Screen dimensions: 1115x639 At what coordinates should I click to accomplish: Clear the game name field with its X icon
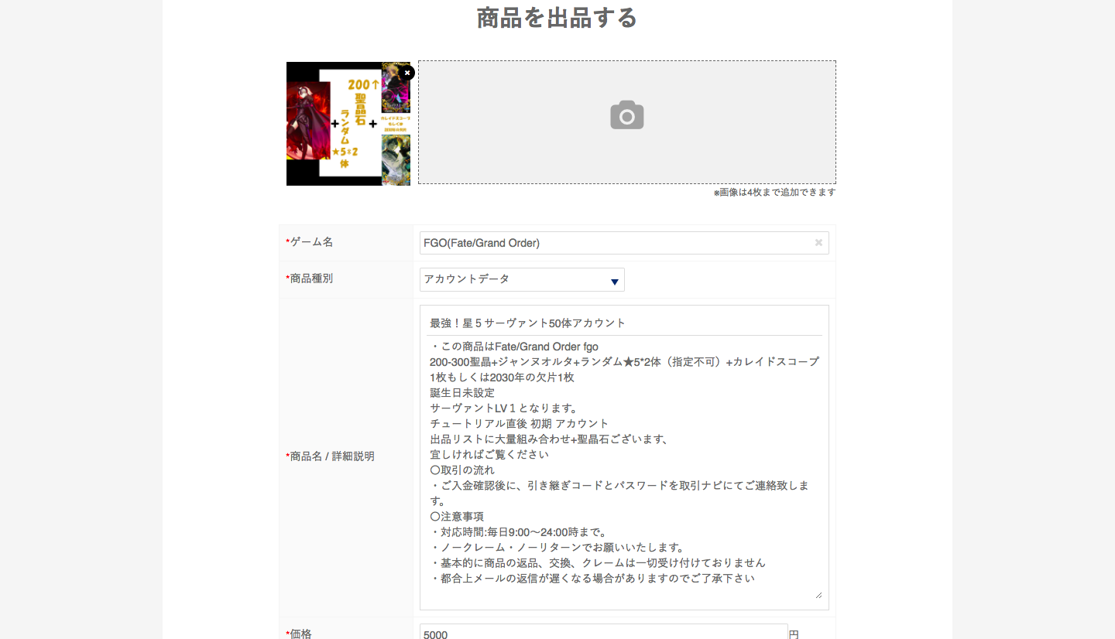818,243
